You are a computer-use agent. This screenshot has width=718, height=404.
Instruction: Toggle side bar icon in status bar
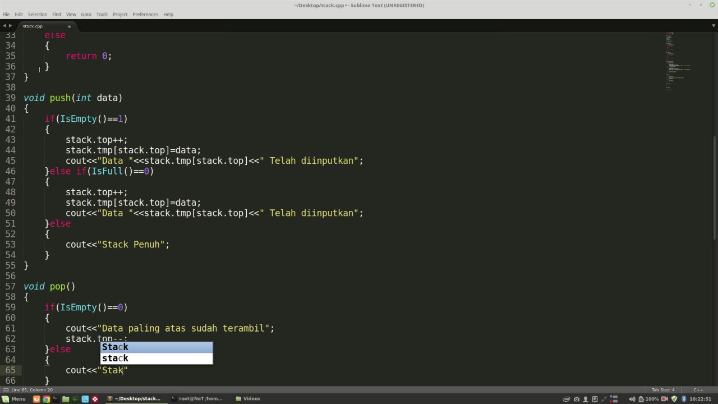6,390
